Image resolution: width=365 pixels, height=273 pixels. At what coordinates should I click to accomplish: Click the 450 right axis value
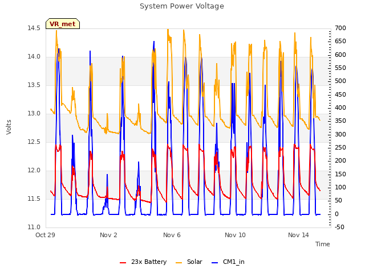(x=340, y=94)
